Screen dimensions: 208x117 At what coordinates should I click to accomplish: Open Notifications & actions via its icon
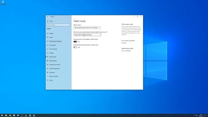(x=47, y=41)
